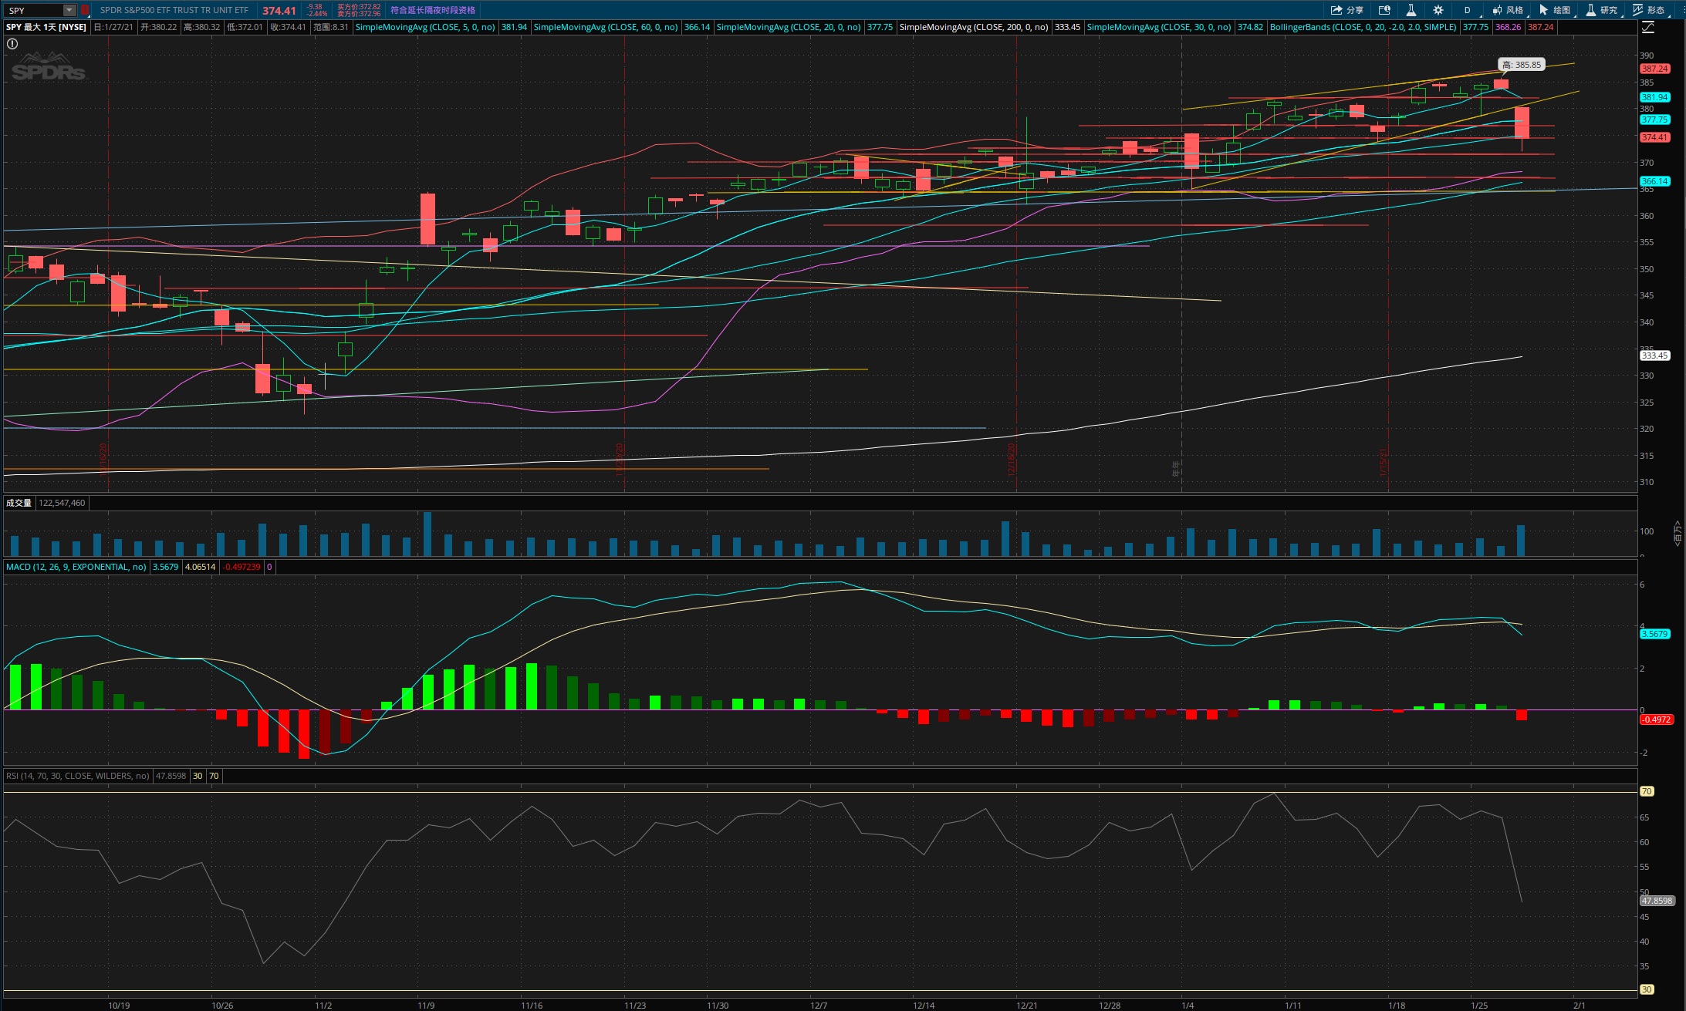Click the RSI (14, 70, 30) panel label
1686x1011 pixels.
click(78, 776)
